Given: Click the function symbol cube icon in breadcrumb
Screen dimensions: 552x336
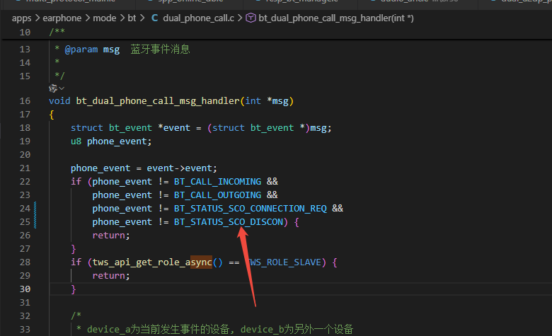Looking at the screenshot, I should (x=251, y=18).
